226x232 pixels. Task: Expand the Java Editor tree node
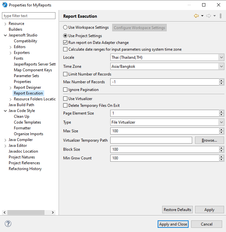coord(5,146)
